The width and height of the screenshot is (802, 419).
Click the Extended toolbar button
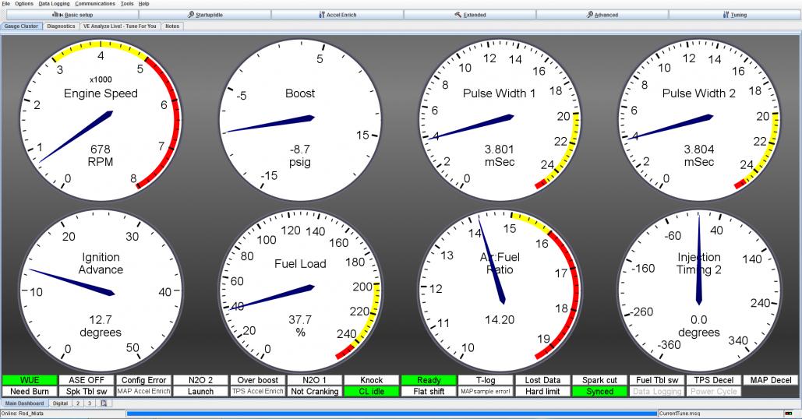pos(469,15)
